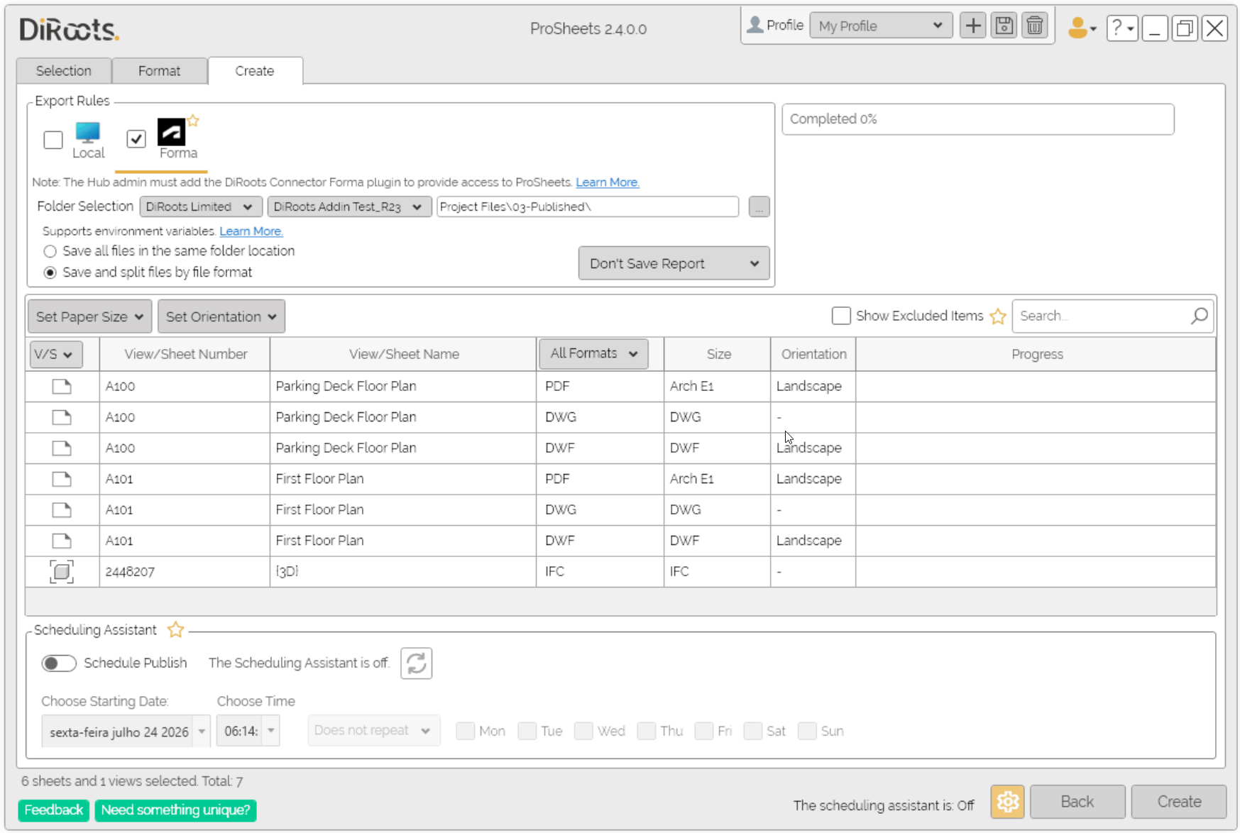Open Learn More link for Forma plugin
Image resolution: width=1240 pixels, height=833 pixels.
(x=608, y=182)
